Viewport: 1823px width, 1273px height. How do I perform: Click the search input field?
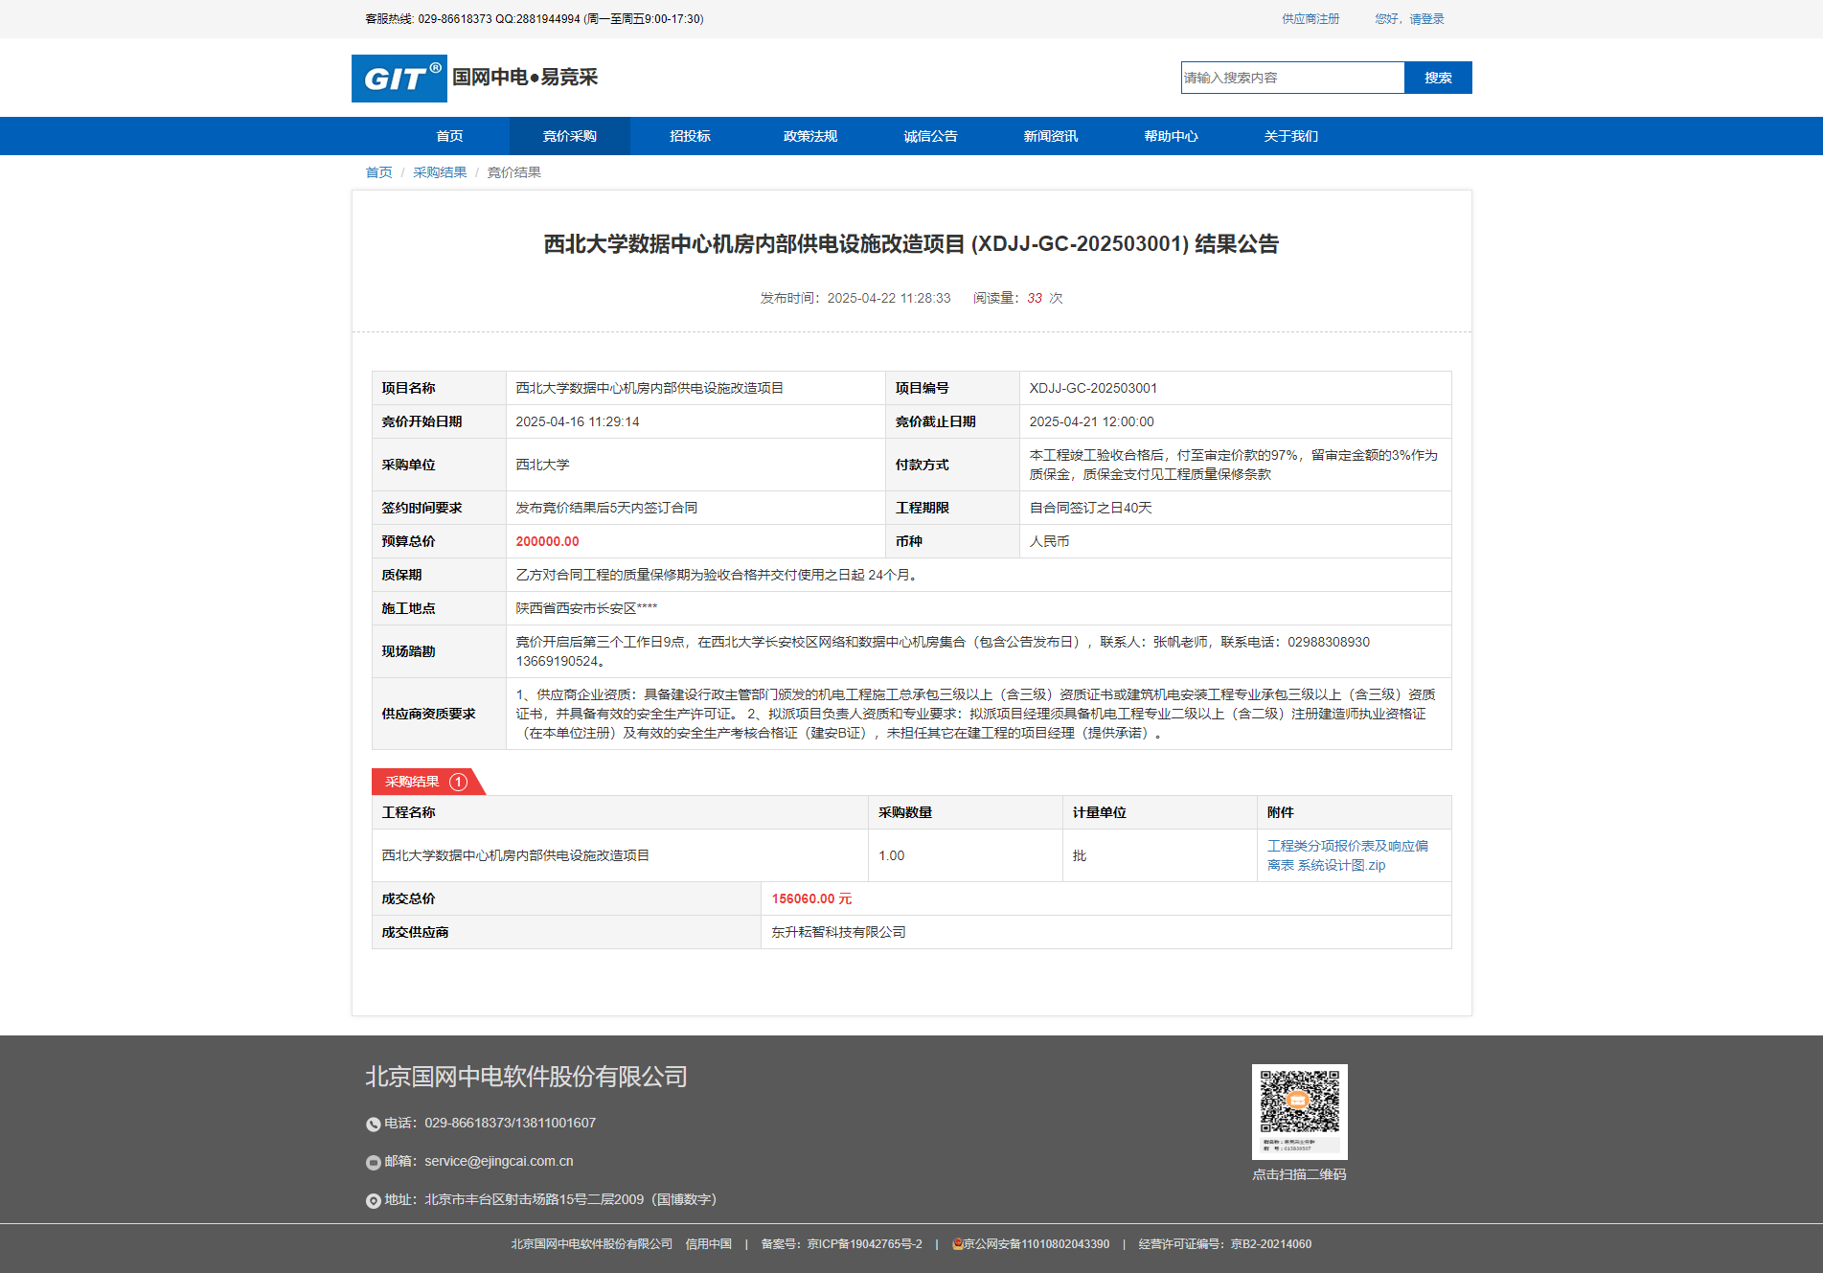[x=1292, y=78]
